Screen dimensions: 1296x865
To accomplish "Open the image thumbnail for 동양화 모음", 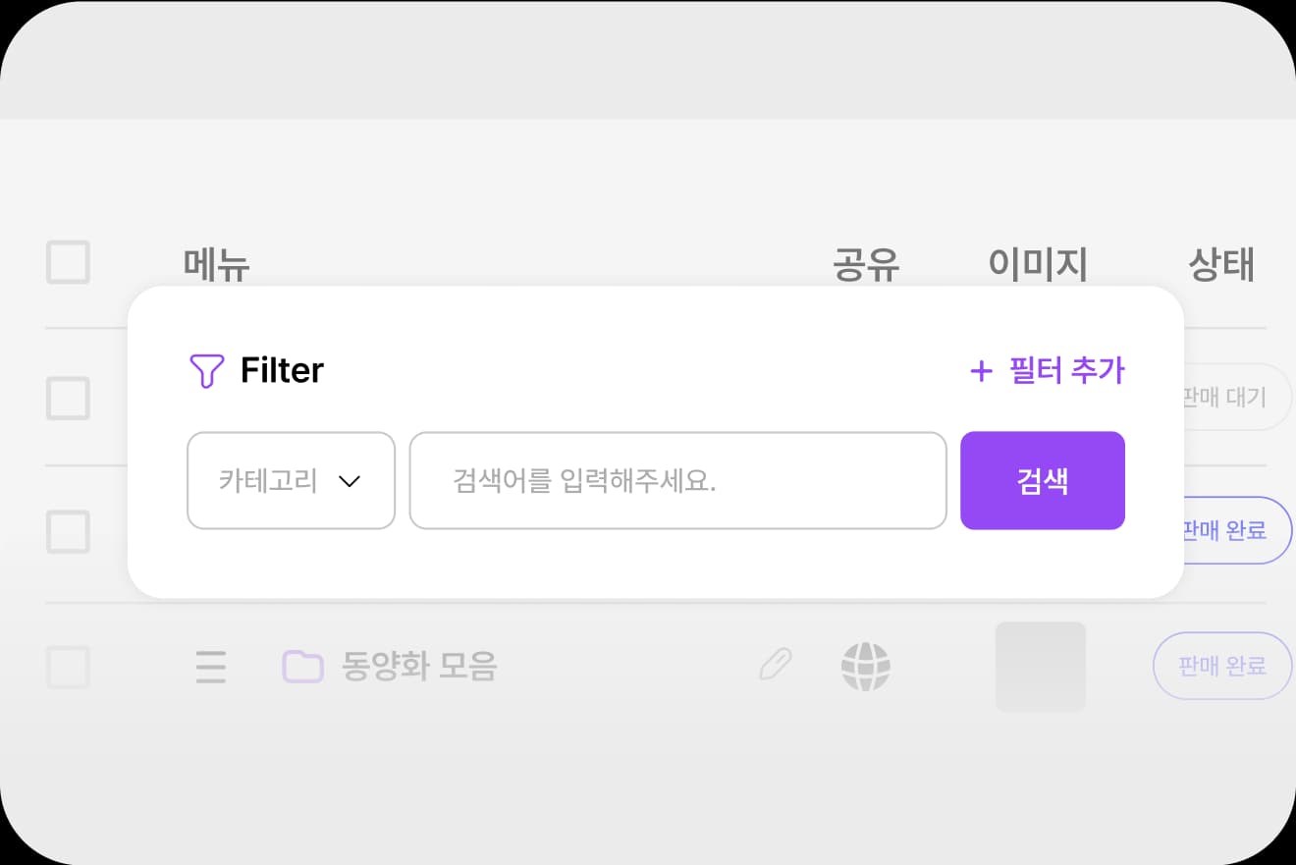I will click(1041, 666).
